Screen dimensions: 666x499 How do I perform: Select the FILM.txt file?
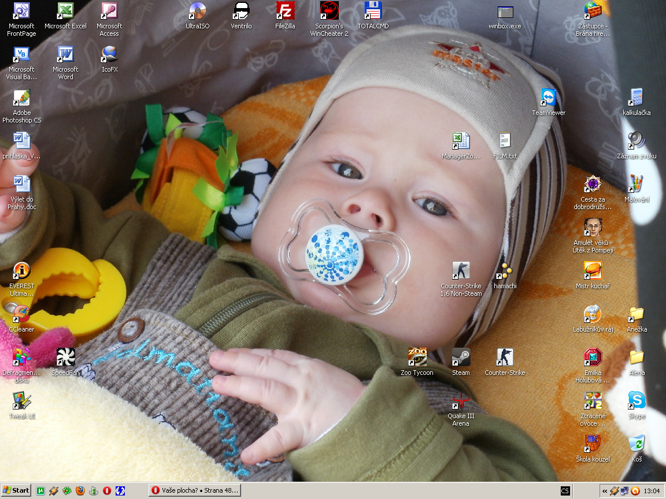[x=505, y=141]
